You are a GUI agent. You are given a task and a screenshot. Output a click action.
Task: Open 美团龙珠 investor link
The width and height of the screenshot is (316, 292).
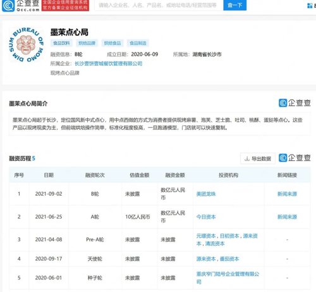[x=206, y=194]
